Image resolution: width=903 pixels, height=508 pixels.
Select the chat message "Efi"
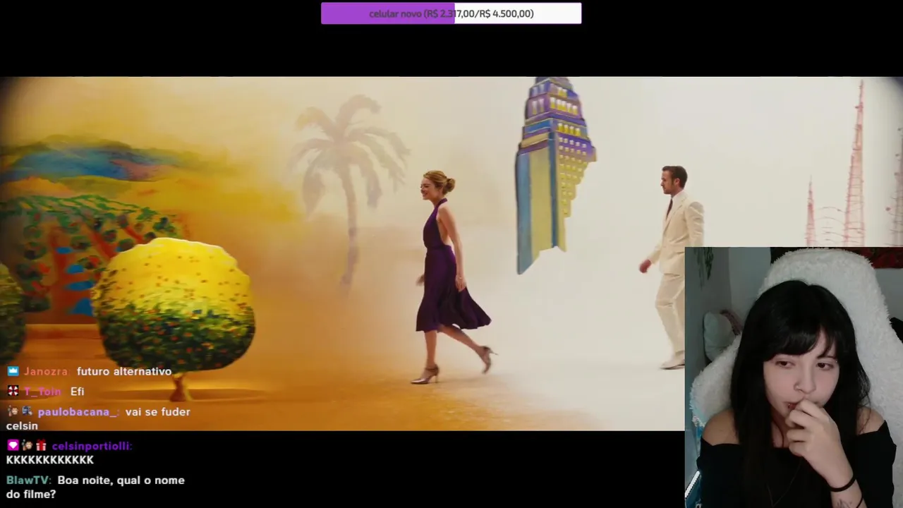[78, 392]
